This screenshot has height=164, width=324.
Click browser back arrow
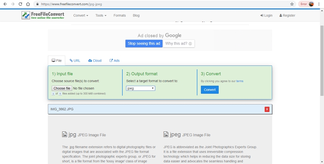pyautogui.click(x=5, y=4)
